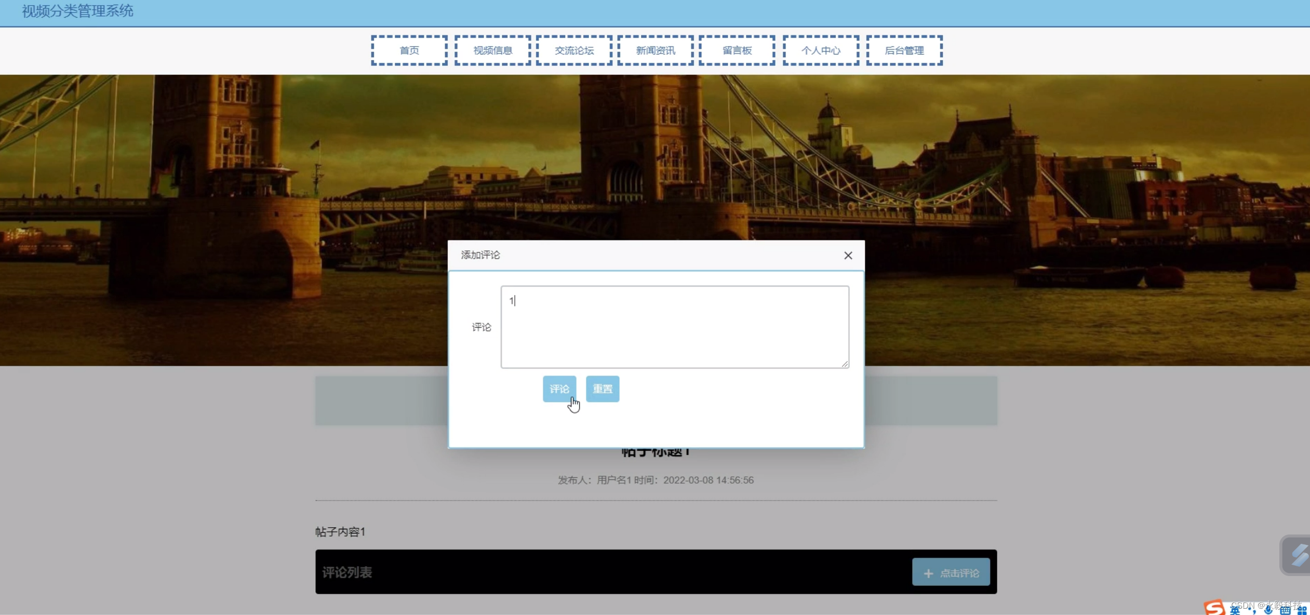
Task: Click the Sogou input method S logo
Action: 1214,608
